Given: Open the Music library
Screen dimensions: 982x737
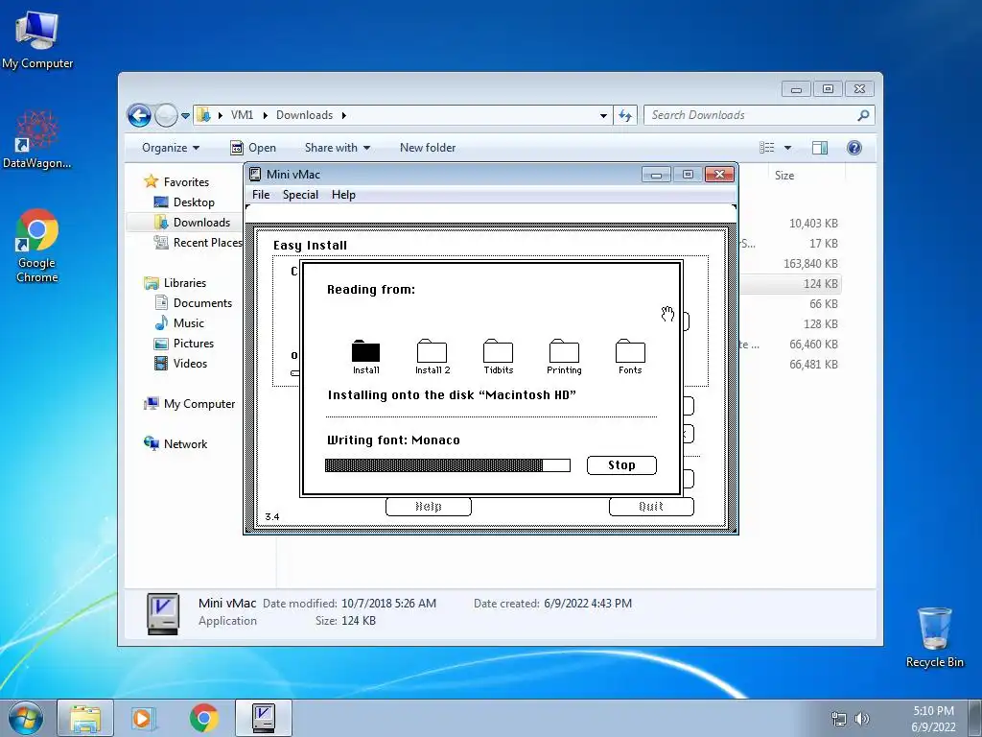Looking at the screenshot, I should pyautogui.click(x=179, y=322).
